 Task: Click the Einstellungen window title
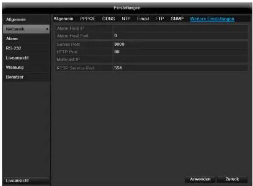point(127,8)
